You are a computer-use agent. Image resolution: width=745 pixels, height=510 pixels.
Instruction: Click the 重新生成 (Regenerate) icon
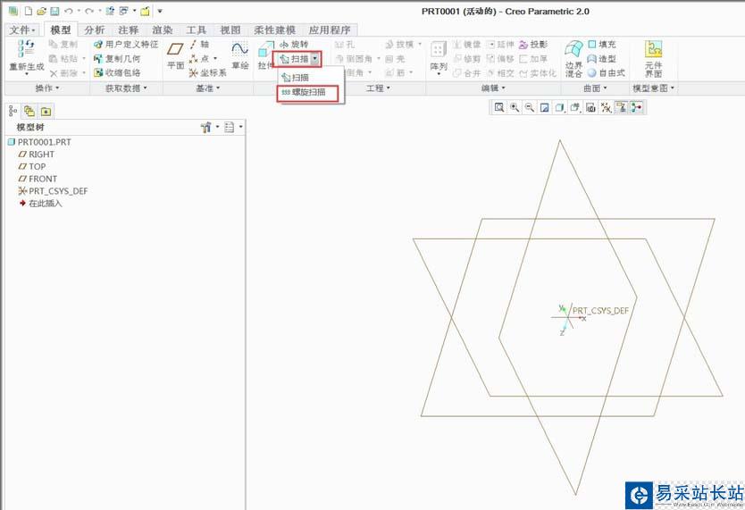pos(27,57)
